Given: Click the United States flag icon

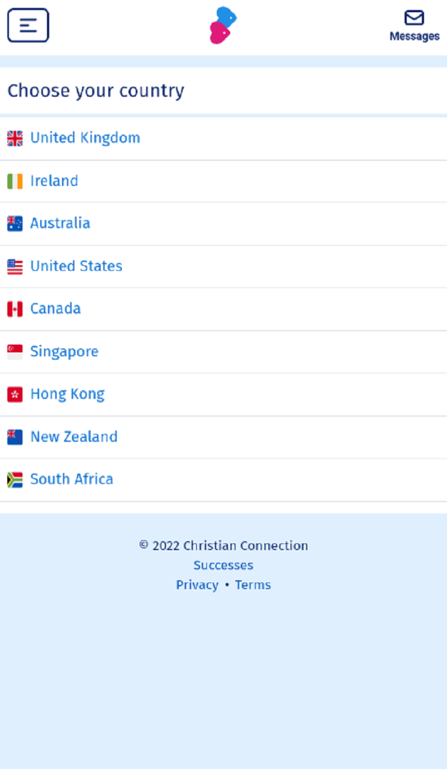Looking at the screenshot, I should (15, 267).
